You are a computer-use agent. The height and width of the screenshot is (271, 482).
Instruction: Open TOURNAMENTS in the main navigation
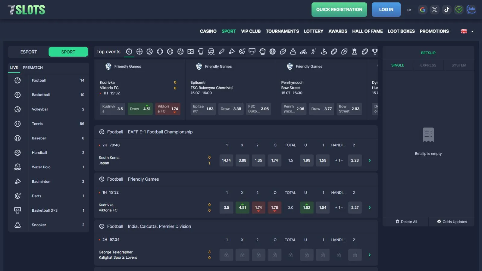coord(282,31)
